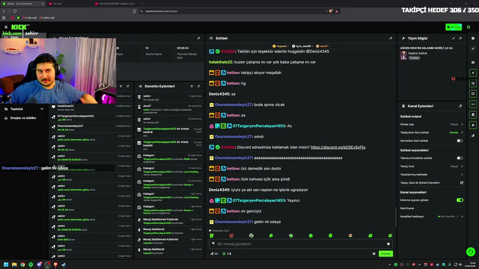The height and width of the screenshot is (269, 479).
Task: Open emoji picker in message box
Action: pos(388,244)
